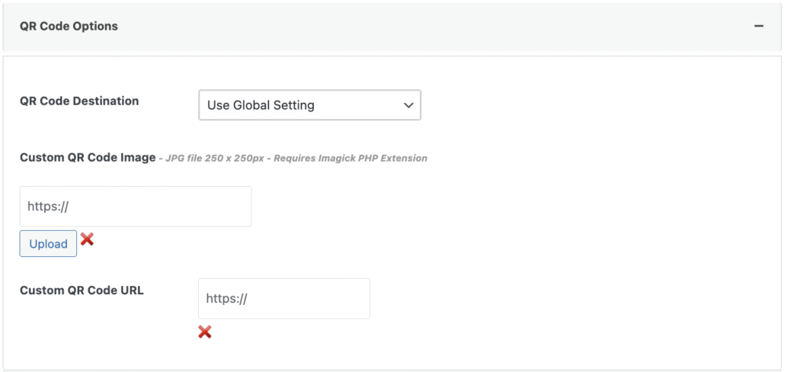Select the 'Use Global Setting' text
The height and width of the screenshot is (372, 785).
(261, 105)
